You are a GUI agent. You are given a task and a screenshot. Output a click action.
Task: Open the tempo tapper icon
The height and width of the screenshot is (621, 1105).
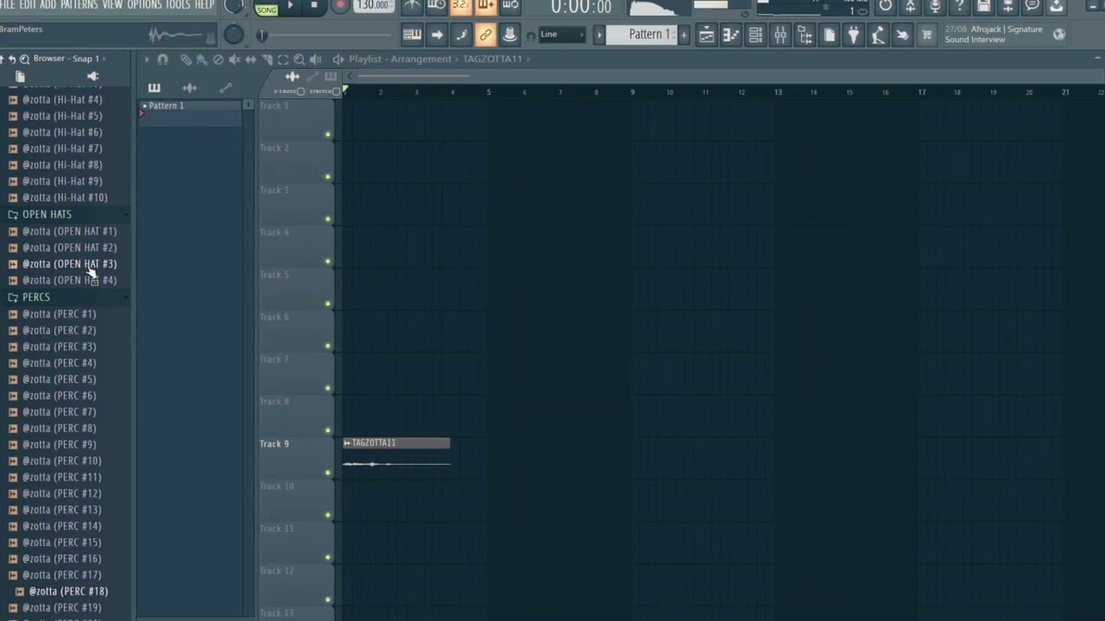(877, 34)
